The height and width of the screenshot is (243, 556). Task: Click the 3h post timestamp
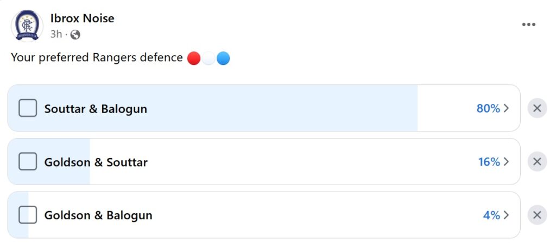(56, 34)
